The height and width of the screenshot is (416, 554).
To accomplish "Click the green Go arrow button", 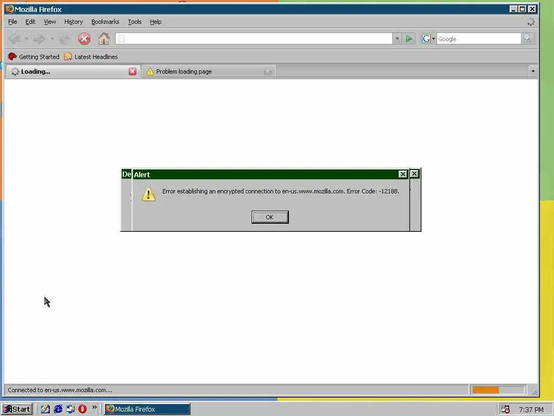I will pyautogui.click(x=409, y=38).
